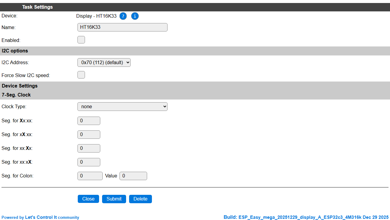Click the Seg. for Colon label

17,176
